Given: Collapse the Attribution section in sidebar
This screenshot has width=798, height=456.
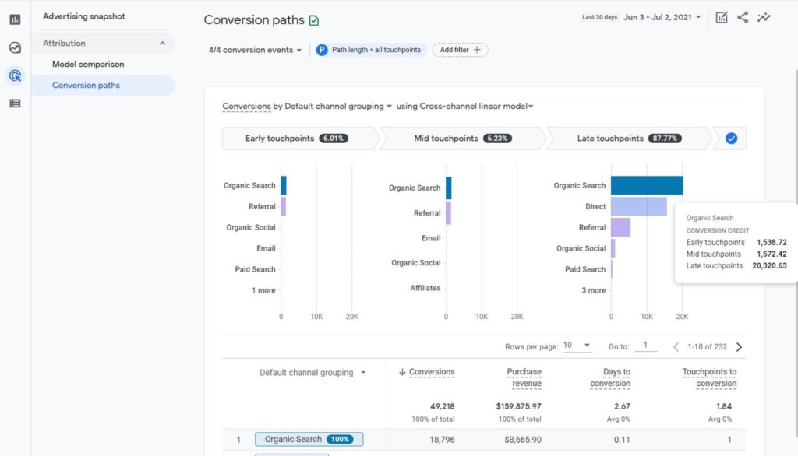Looking at the screenshot, I should (x=162, y=44).
